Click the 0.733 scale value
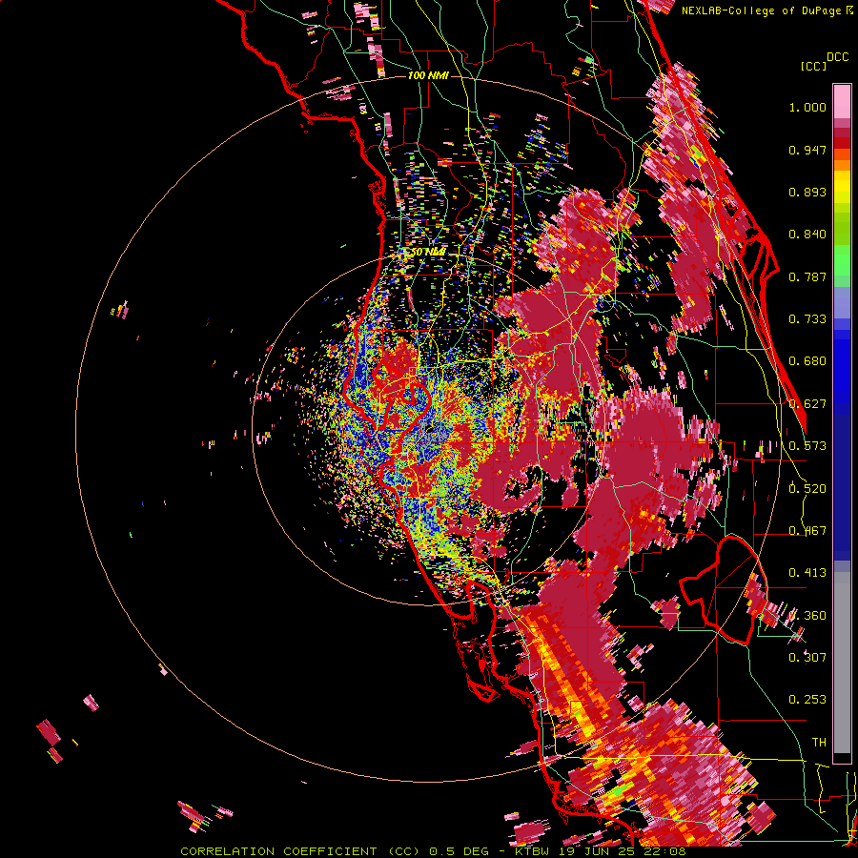 [807, 319]
